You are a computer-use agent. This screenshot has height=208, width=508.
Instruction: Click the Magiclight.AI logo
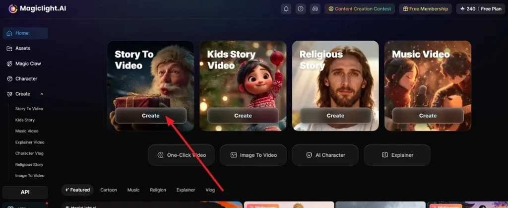(x=37, y=8)
